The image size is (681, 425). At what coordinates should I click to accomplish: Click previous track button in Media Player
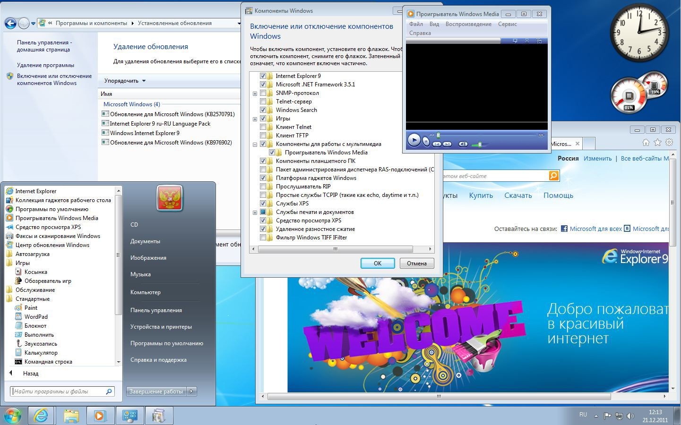(x=437, y=144)
